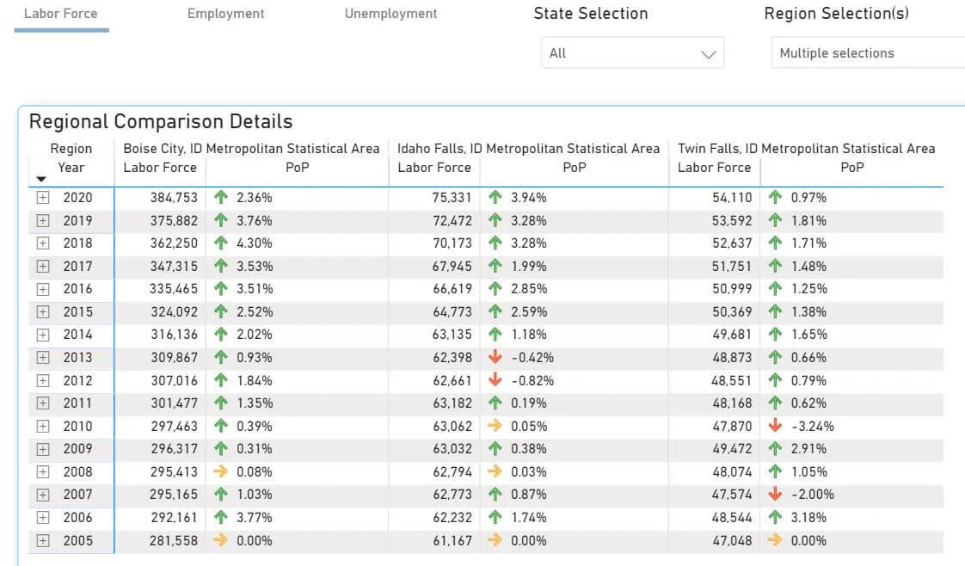
Task: Click the green up arrow beside Boise 2.36%
Action: (221, 197)
